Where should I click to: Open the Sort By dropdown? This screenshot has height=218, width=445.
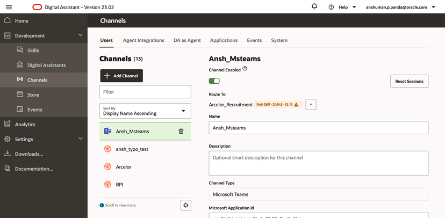click(145, 111)
